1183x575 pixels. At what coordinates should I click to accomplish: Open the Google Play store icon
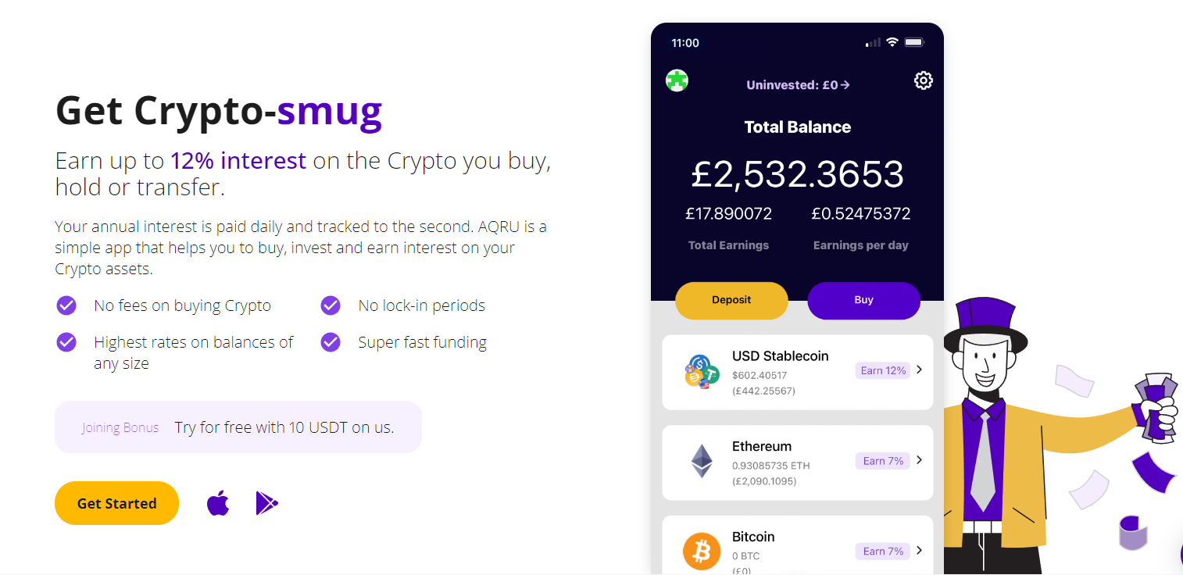click(266, 503)
